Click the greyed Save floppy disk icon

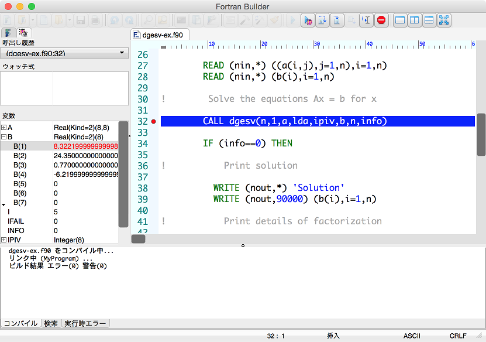point(81,20)
